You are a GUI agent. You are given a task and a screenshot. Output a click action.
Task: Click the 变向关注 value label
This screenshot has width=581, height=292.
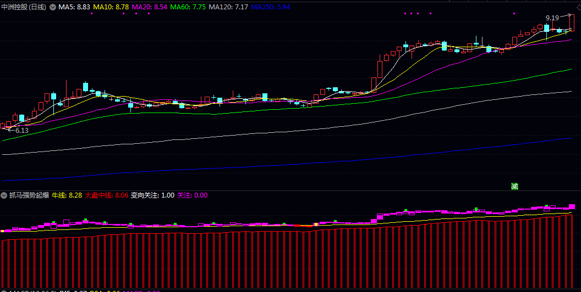pyautogui.click(x=152, y=195)
